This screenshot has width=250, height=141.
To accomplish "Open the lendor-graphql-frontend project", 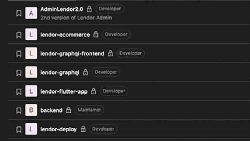I will coord(72,54).
